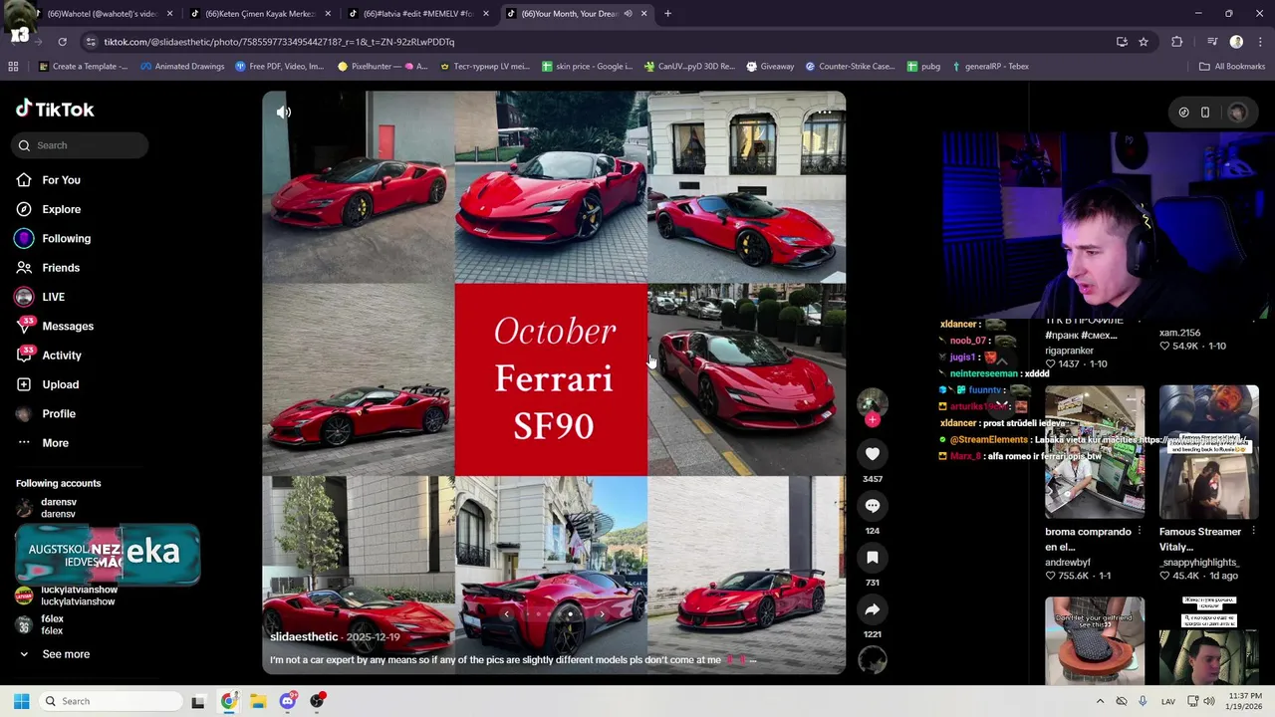Click the TikTok logo
This screenshot has height=717, width=1275.
(x=55, y=110)
